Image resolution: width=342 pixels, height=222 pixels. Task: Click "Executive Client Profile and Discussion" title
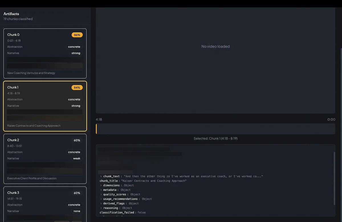pos(32,178)
